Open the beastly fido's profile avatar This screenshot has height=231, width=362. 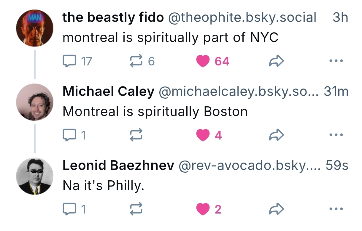34,28
